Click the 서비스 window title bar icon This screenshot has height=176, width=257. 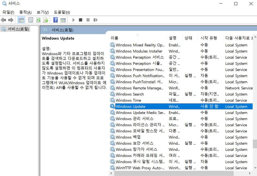point(4,3)
